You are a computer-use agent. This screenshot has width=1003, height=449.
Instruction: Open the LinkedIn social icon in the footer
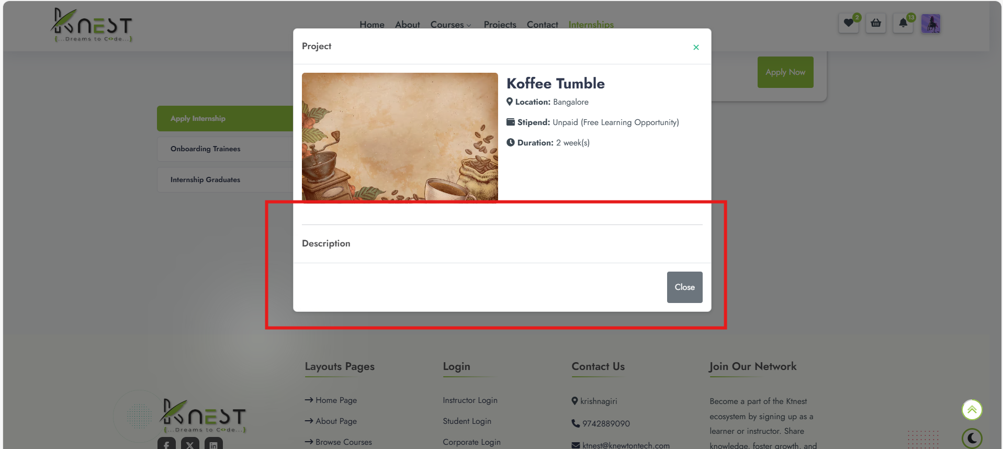[x=213, y=444]
